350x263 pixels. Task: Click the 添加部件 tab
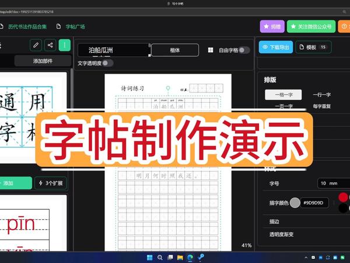(x=43, y=61)
